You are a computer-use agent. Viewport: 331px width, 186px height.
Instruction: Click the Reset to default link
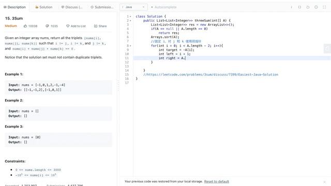(216, 181)
